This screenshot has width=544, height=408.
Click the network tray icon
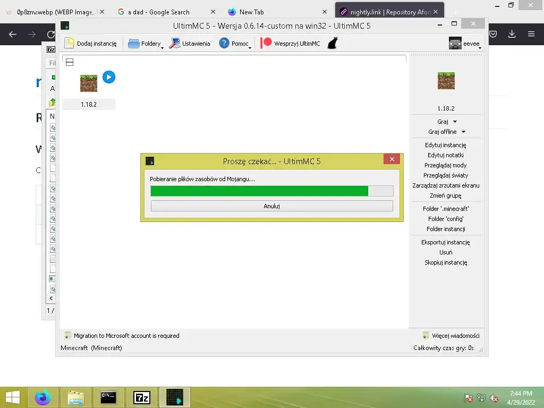pyautogui.click(x=481, y=398)
